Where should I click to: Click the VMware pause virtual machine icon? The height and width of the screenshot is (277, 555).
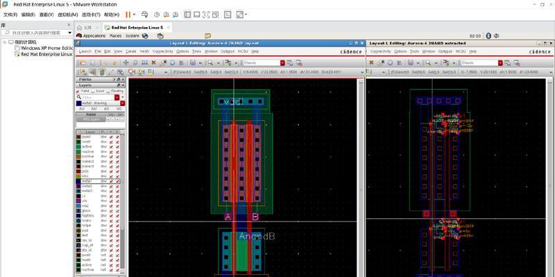(128, 15)
